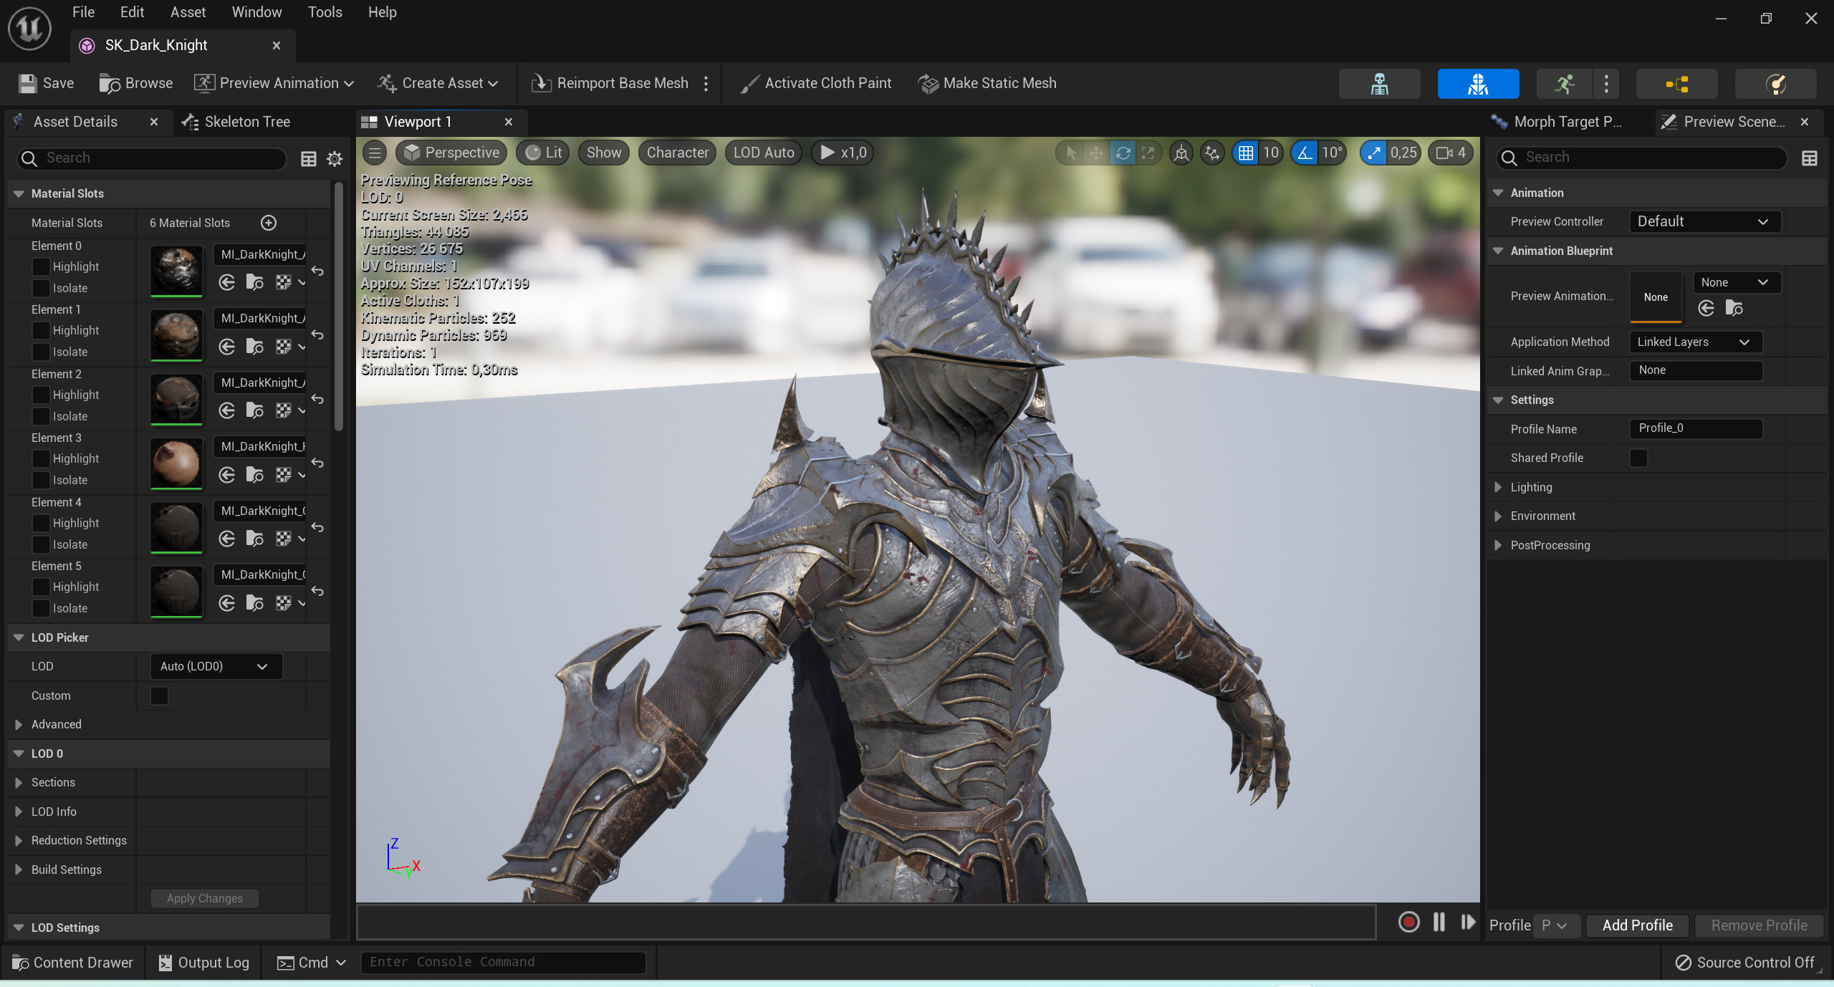Screen dimensions: 1834x987
Task: Switch to the Morph Target Previewer tab
Action: (x=1557, y=122)
